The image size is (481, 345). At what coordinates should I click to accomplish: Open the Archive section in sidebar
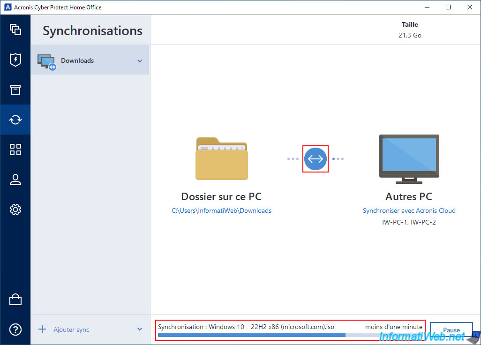(x=15, y=90)
